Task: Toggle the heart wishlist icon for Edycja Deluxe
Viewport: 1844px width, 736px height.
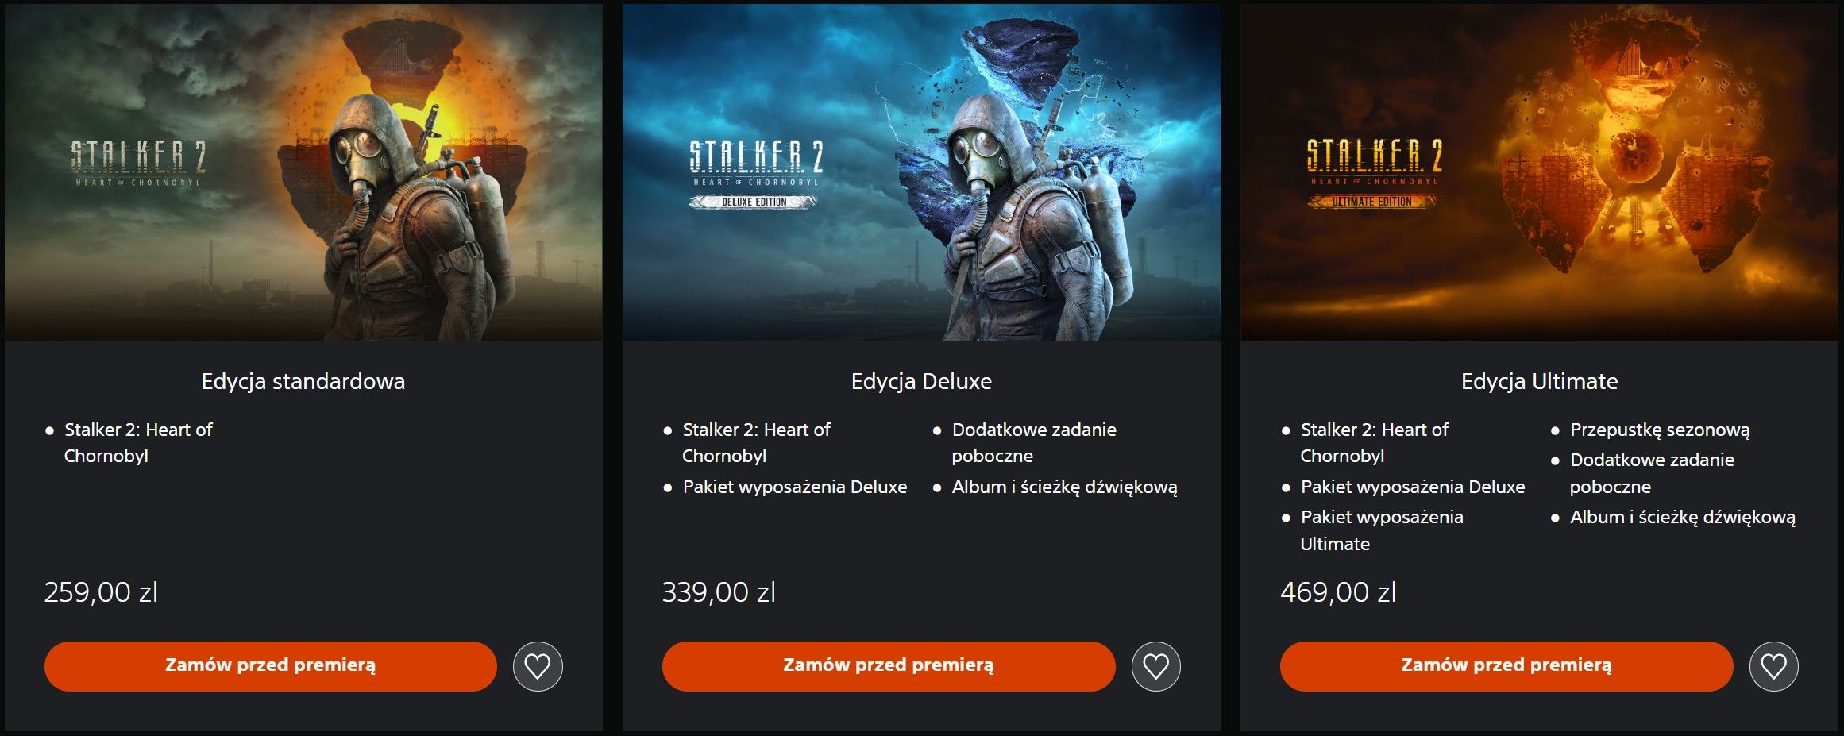Action: pyautogui.click(x=1155, y=666)
